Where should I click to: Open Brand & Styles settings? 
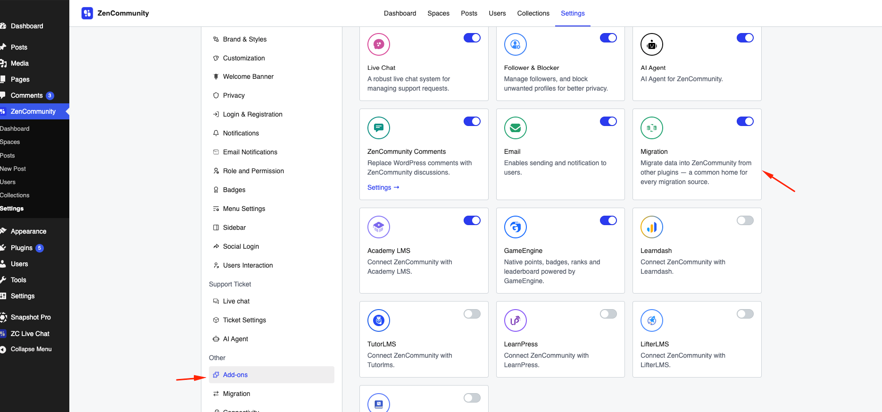coord(272,39)
